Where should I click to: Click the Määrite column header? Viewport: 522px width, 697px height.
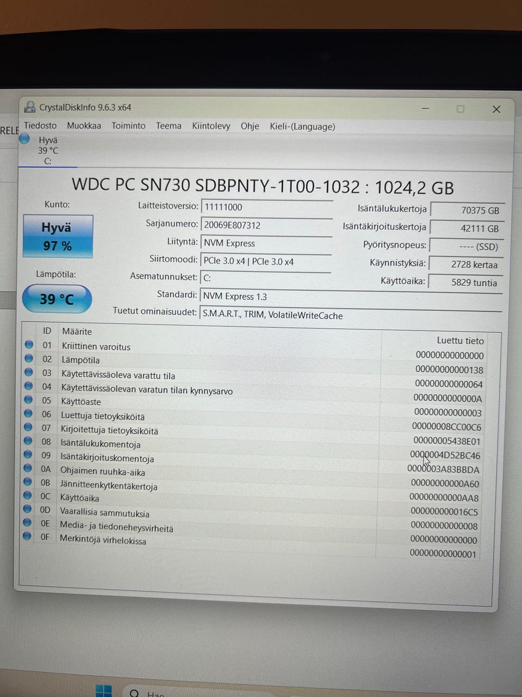pyautogui.click(x=77, y=331)
